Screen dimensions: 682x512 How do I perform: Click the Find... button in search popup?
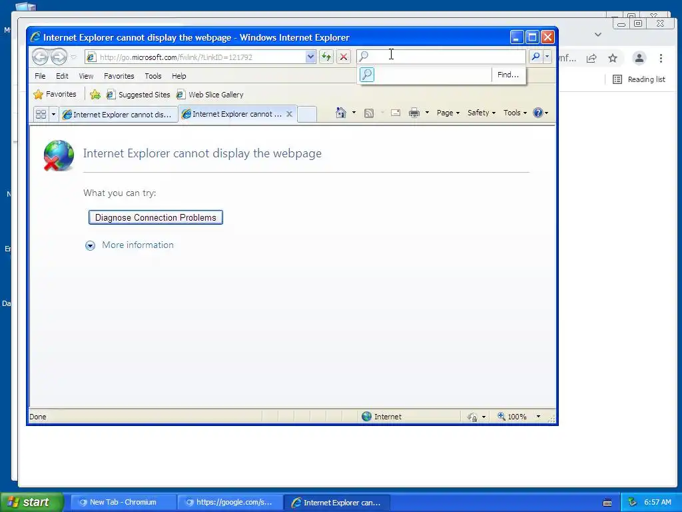508,75
